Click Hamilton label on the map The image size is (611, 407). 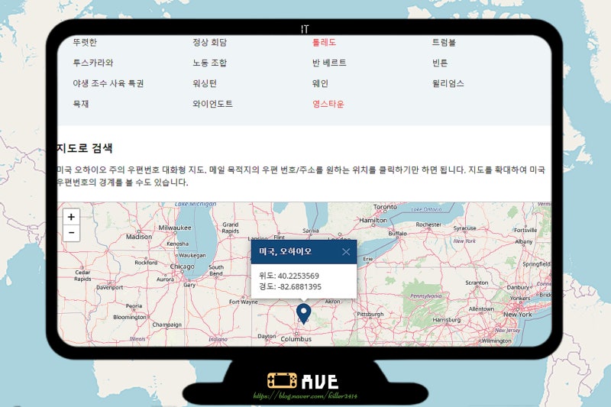coord(373,221)
